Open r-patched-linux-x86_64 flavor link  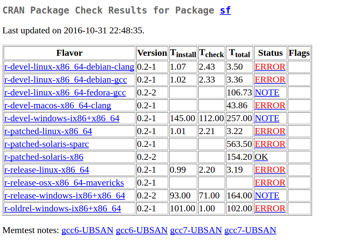click(x=48, y=131)
